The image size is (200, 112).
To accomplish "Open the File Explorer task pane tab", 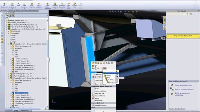I will (x=165, y=23).
